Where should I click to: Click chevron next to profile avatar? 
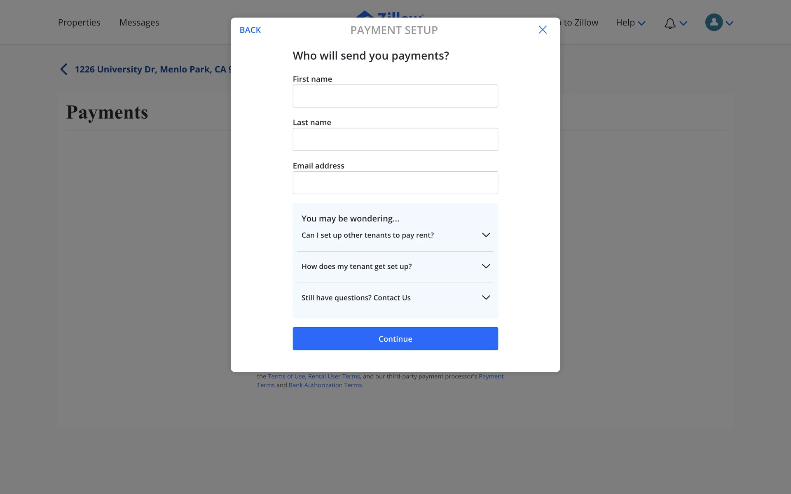pos(730,23)
